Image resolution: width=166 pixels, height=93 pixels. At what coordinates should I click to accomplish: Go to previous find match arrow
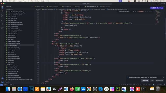tap(146, 11)
